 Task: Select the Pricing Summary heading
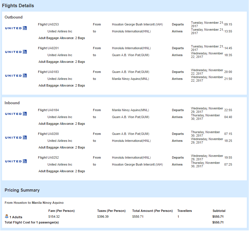[22, 190]
